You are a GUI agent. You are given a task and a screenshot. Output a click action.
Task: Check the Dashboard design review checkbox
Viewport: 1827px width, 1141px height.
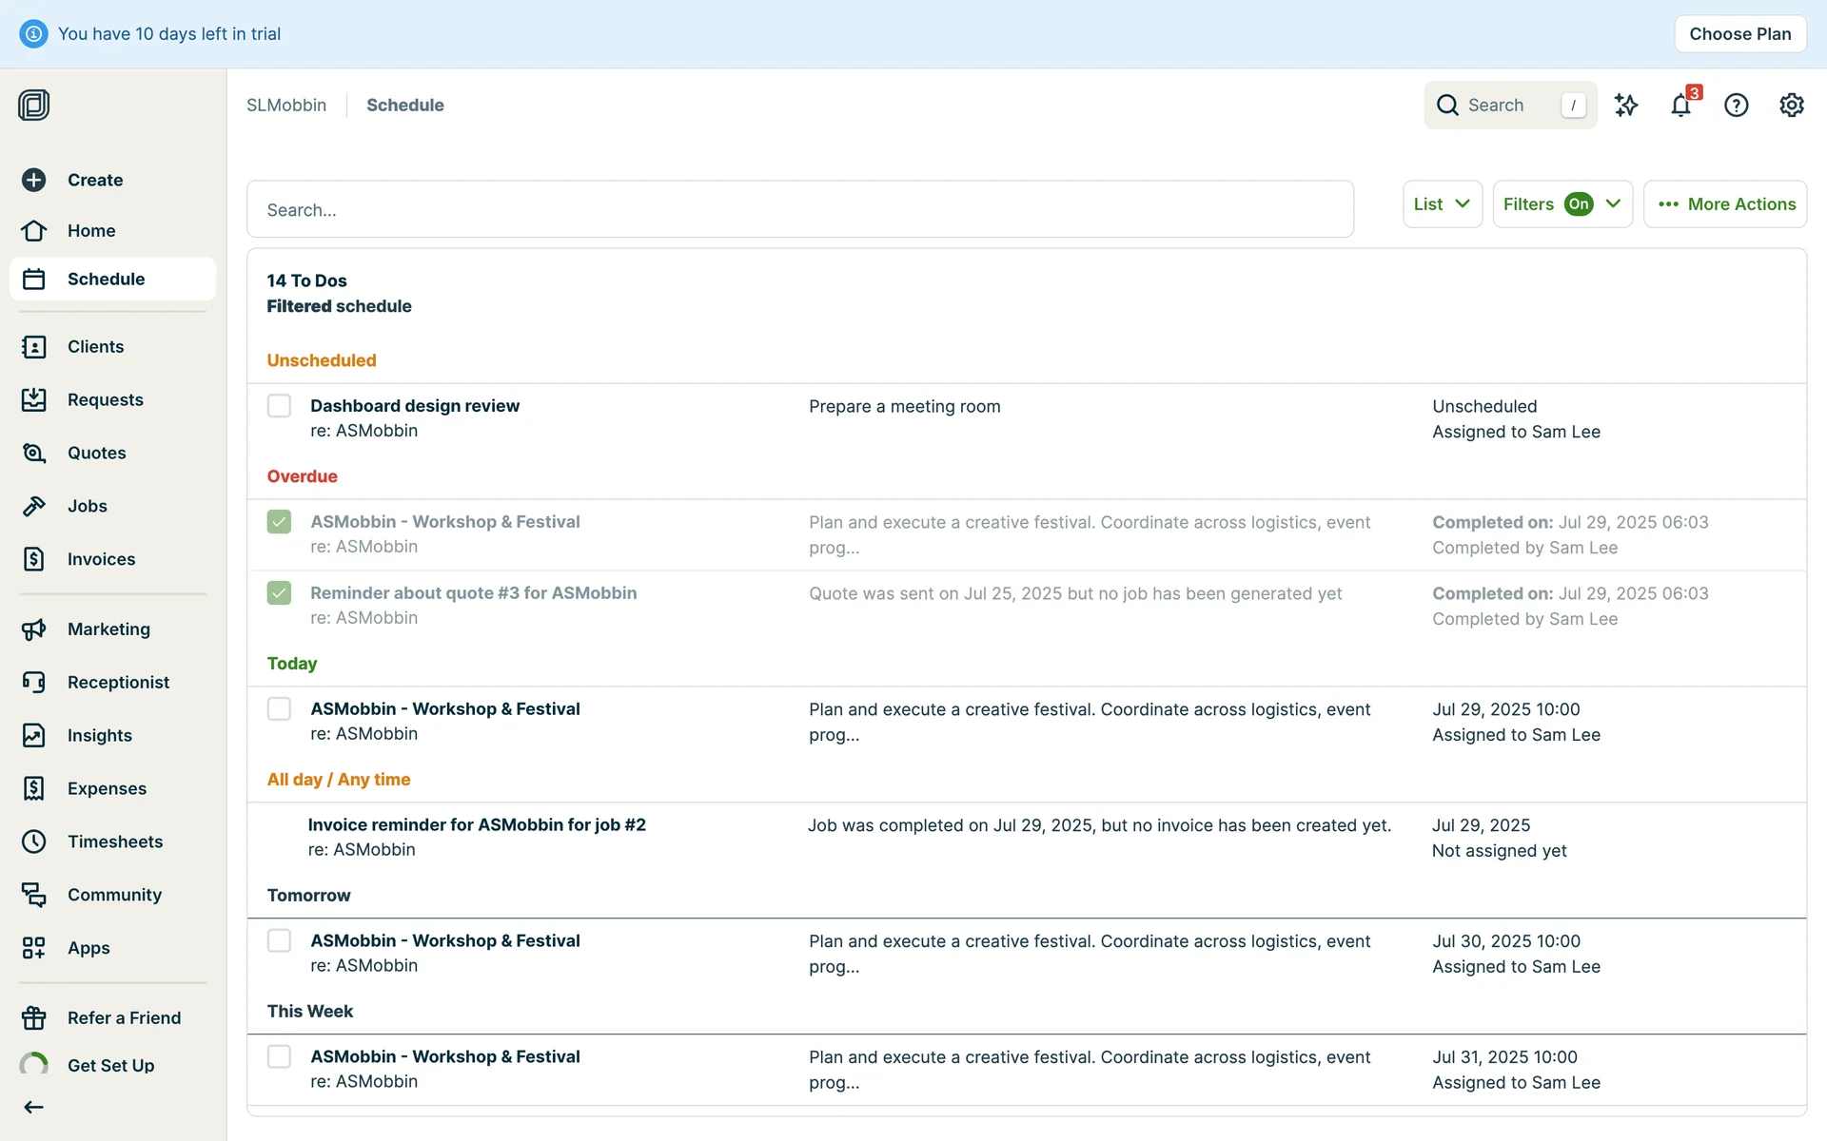279,406
